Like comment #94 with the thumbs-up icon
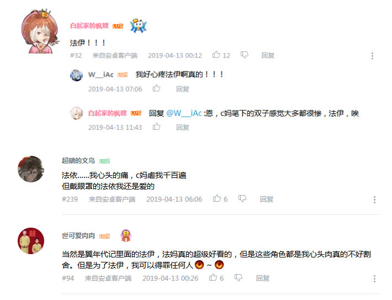This screenshot has width=392, height=300. click(x=213, y=277)
